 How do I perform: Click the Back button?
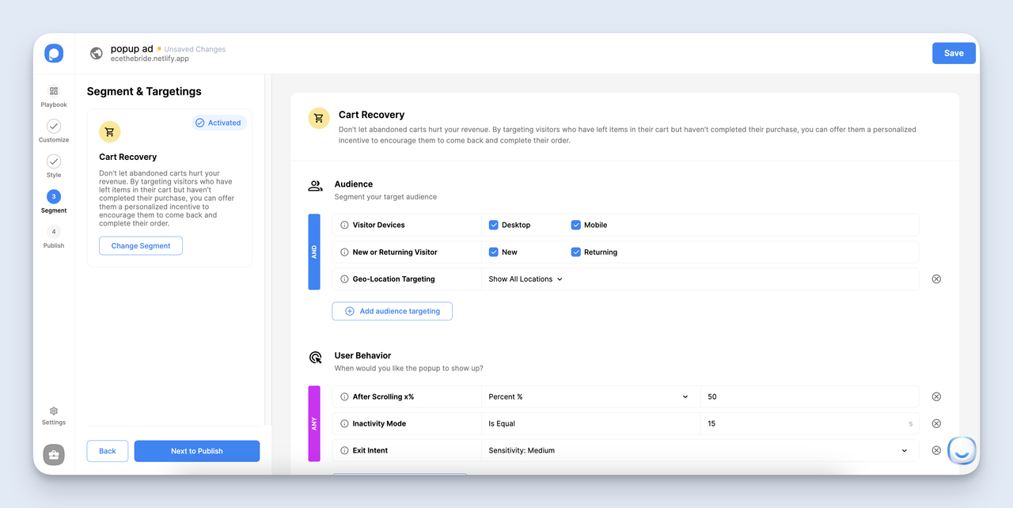tap(108, 451)
